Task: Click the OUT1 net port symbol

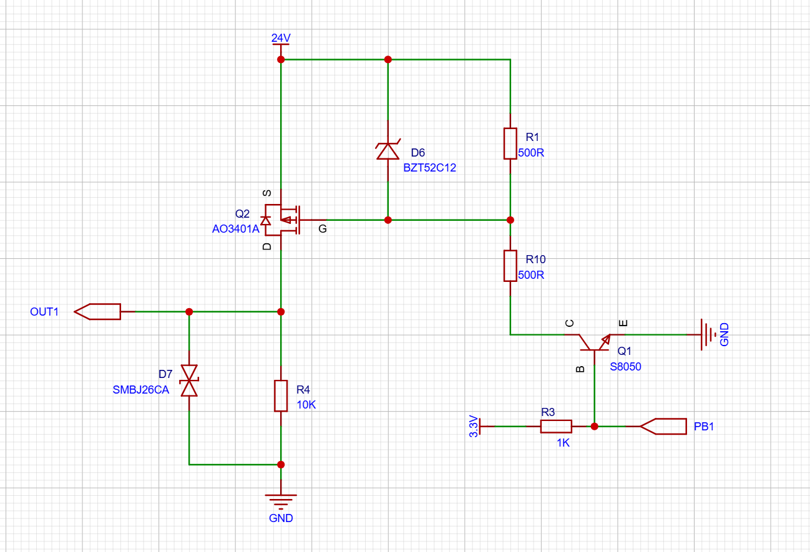Action: (98, 311)
